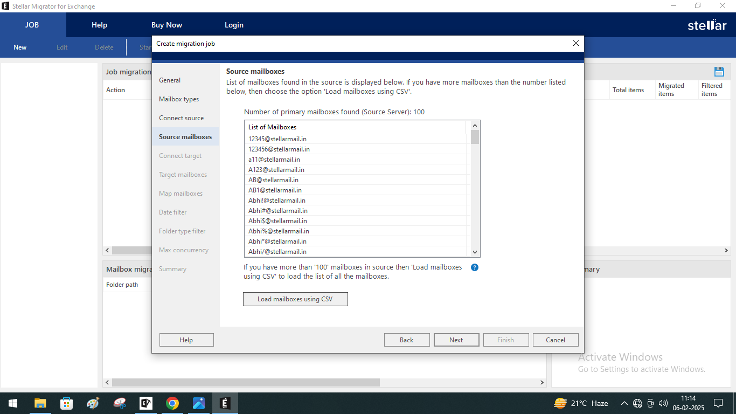Image resolution: width=736 pixels, height=414 pixels.
Task: Click mailbox list scrollbar down arrow
Action: point(475,252)
